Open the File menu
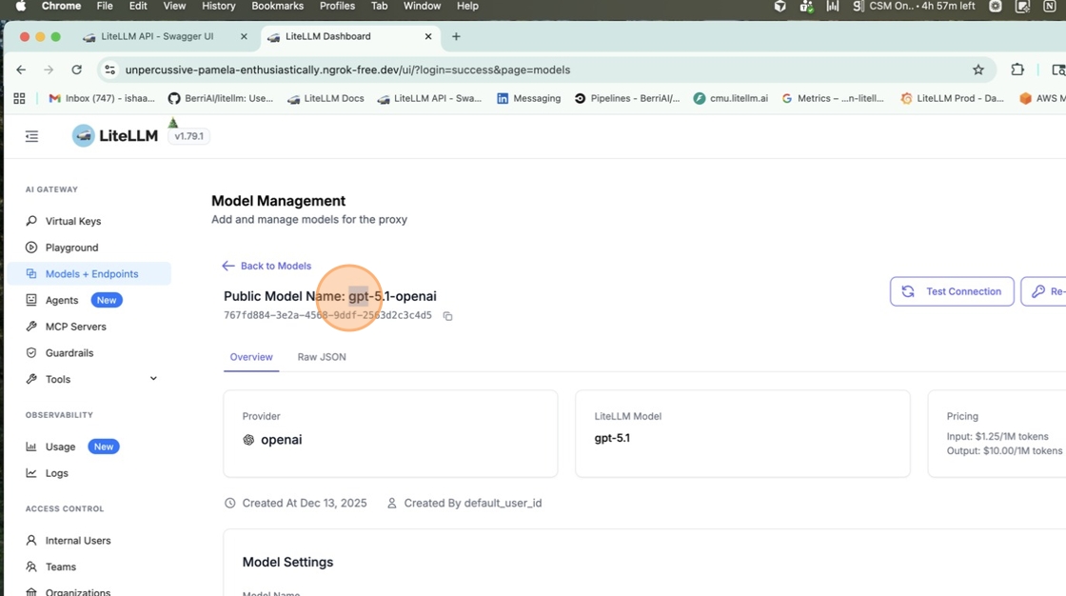Screen dimensions: 1066x596 point(105,6)
